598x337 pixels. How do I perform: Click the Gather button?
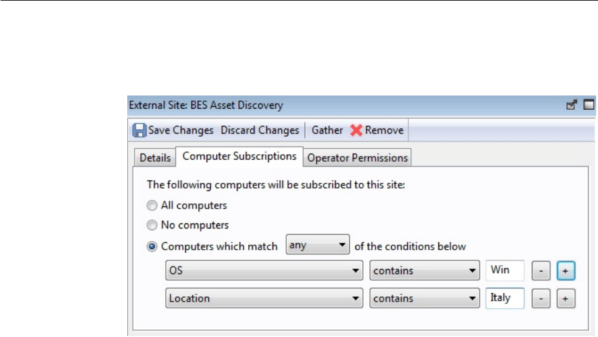[x=327, y=130]
